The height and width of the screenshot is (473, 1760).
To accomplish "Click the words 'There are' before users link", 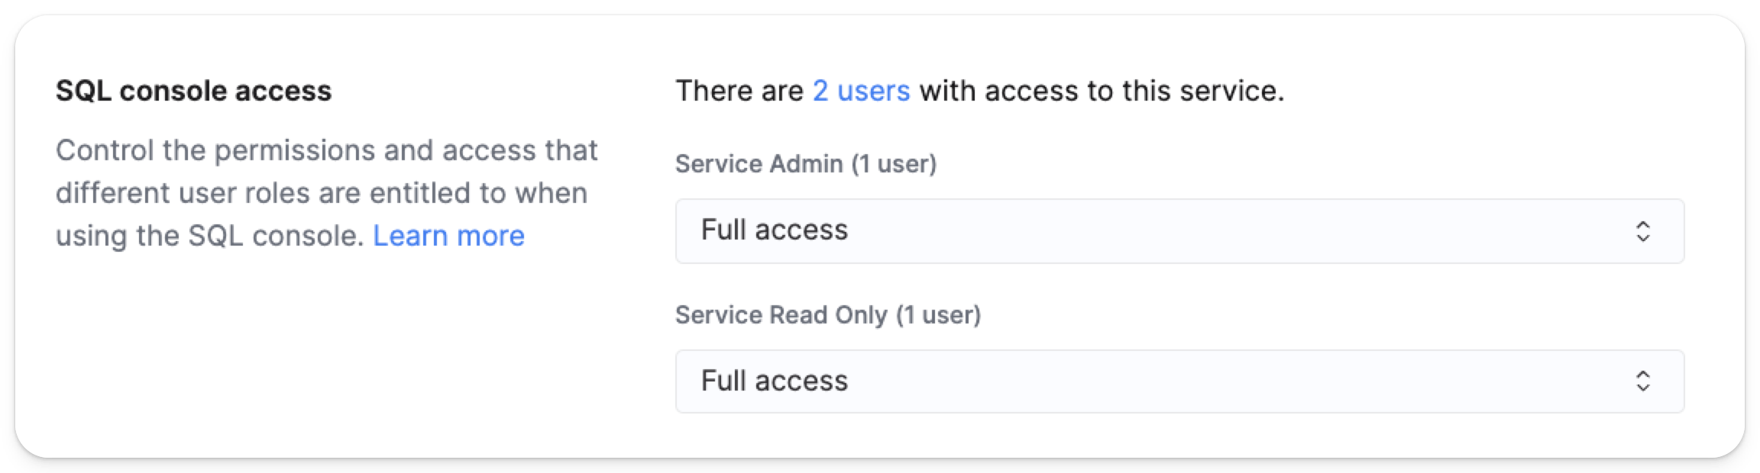I will click(739, 91).
